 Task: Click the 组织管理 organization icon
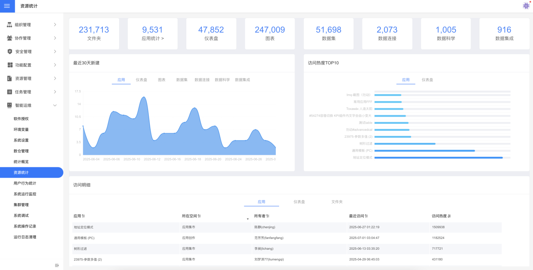click(x=10, y=25)
